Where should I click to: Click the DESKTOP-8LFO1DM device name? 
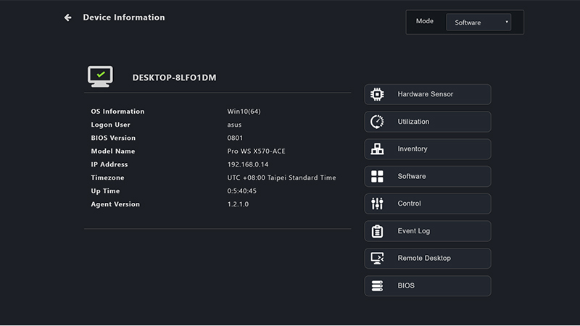pos(175,77)
